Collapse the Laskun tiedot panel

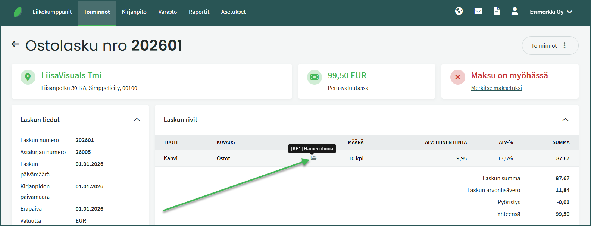click(137, 120)
